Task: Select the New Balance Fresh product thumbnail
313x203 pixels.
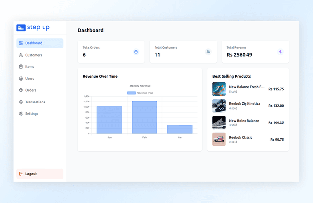Action: click(219, 89)
